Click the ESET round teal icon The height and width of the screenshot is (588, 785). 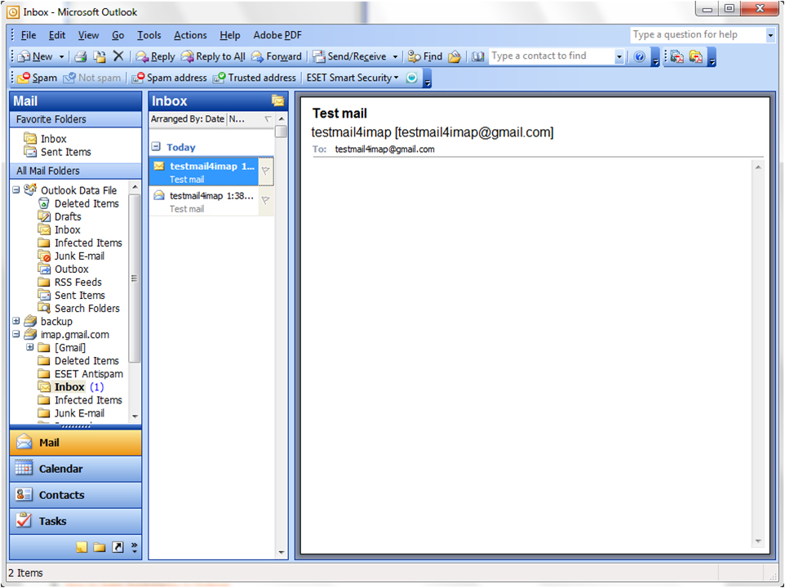[x=411, y=78]
